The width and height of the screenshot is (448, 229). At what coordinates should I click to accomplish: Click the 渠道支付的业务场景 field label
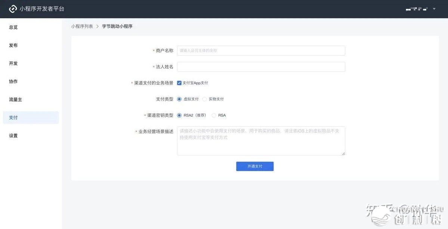pos(154,83)
